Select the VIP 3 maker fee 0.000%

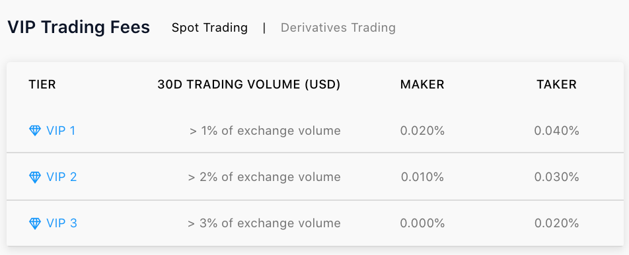[422, 223]
